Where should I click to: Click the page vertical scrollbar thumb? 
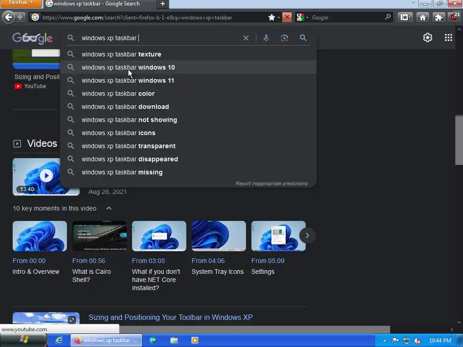(459, 140)
